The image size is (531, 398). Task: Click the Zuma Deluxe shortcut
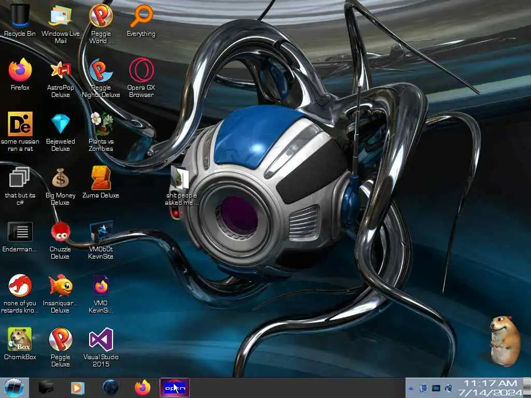point(101,182)
